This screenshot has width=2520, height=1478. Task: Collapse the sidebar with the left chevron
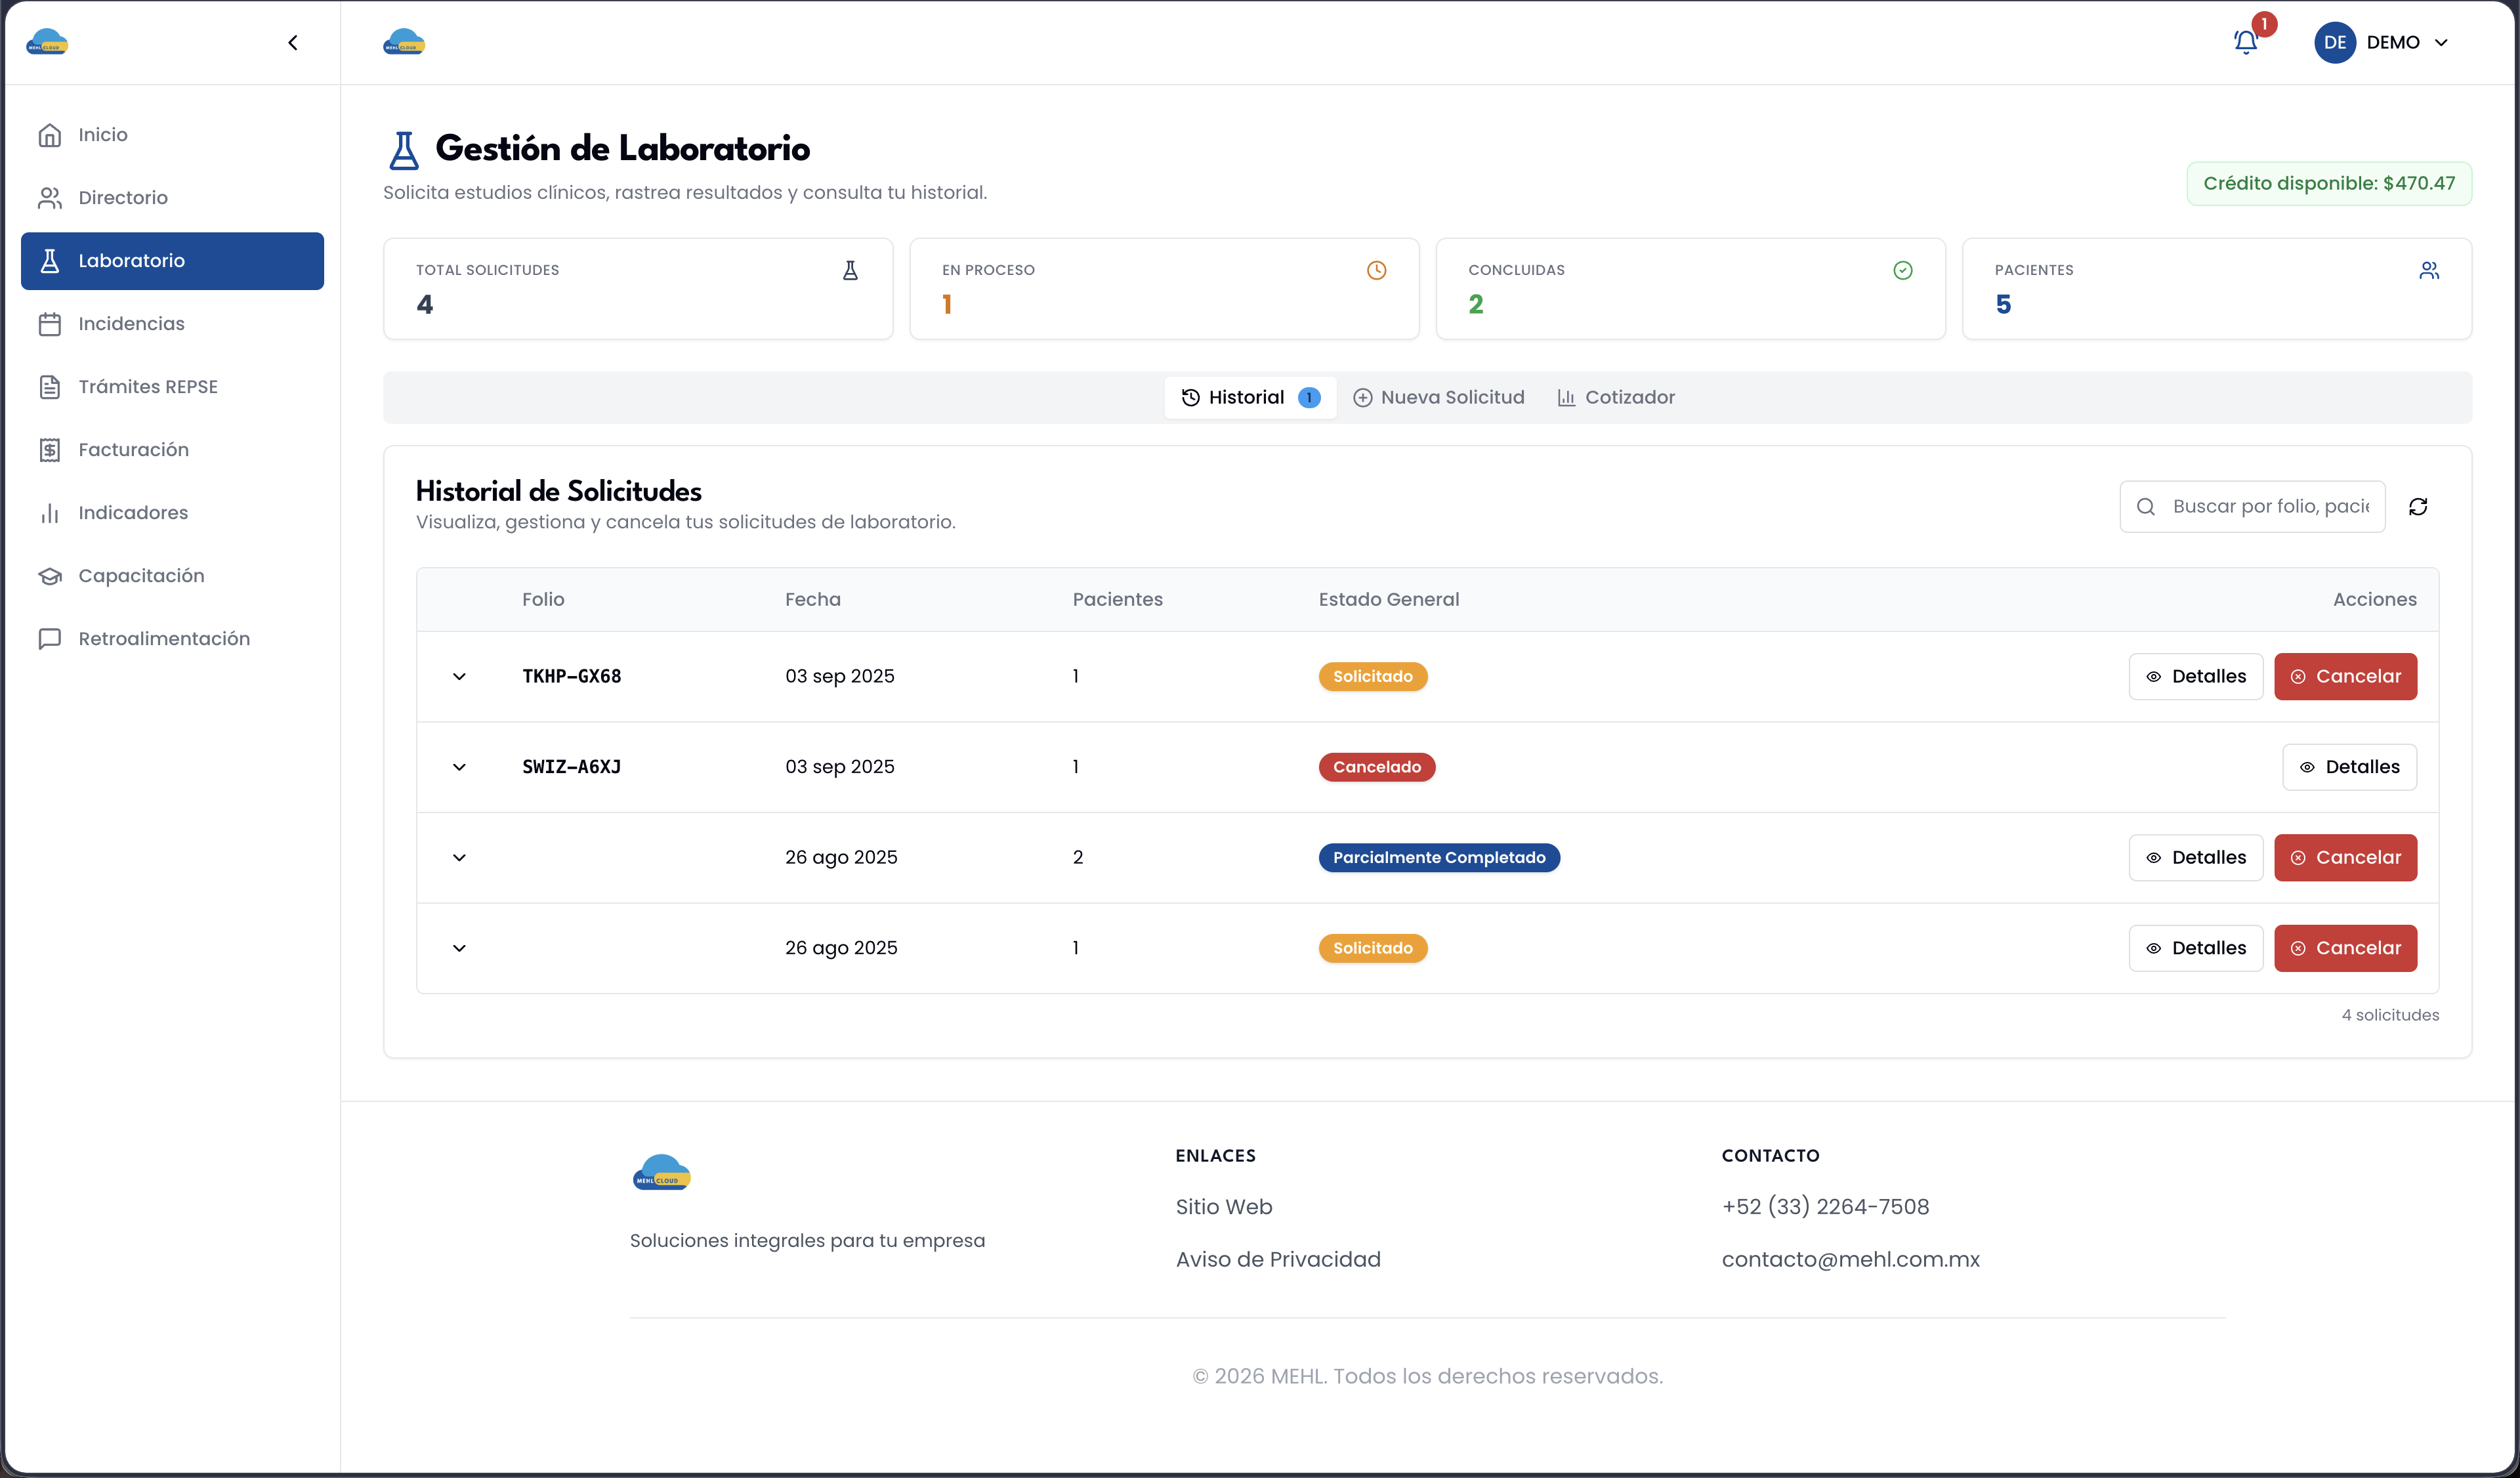293,42
